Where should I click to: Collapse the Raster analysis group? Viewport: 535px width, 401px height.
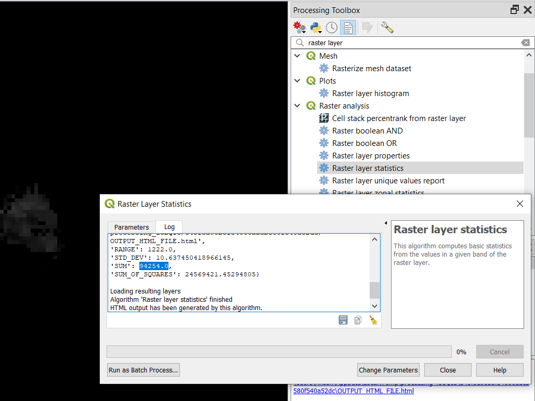click(297, 105)
